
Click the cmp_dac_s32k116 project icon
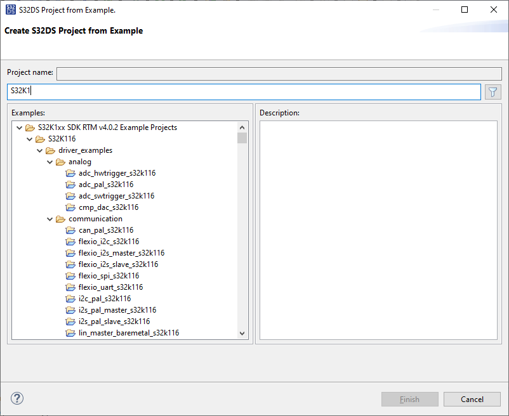tap(71, 207)
